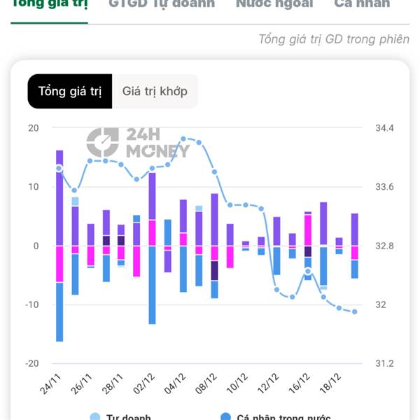
Task: Tap the 24H Money logo icon
Action: 102,142
